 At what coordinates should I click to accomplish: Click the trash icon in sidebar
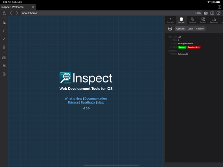[x=4, y=47]
